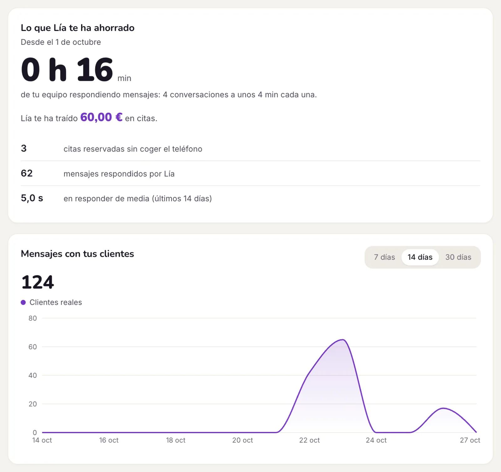Click the Clientes reales legend label
Image resolution: width=501 pixels, height=472 pixels.
tap(56, 302)
